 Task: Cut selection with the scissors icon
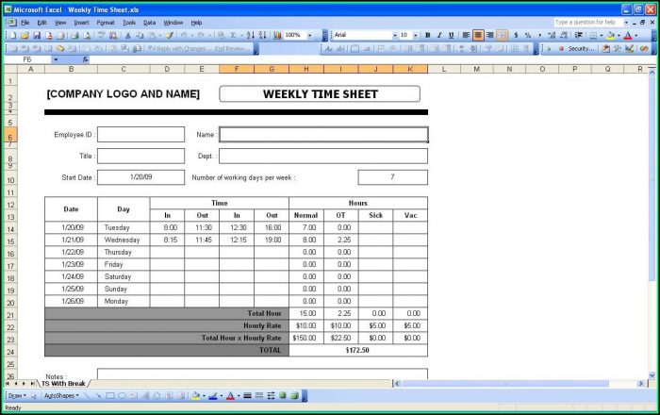coord(128,35)
